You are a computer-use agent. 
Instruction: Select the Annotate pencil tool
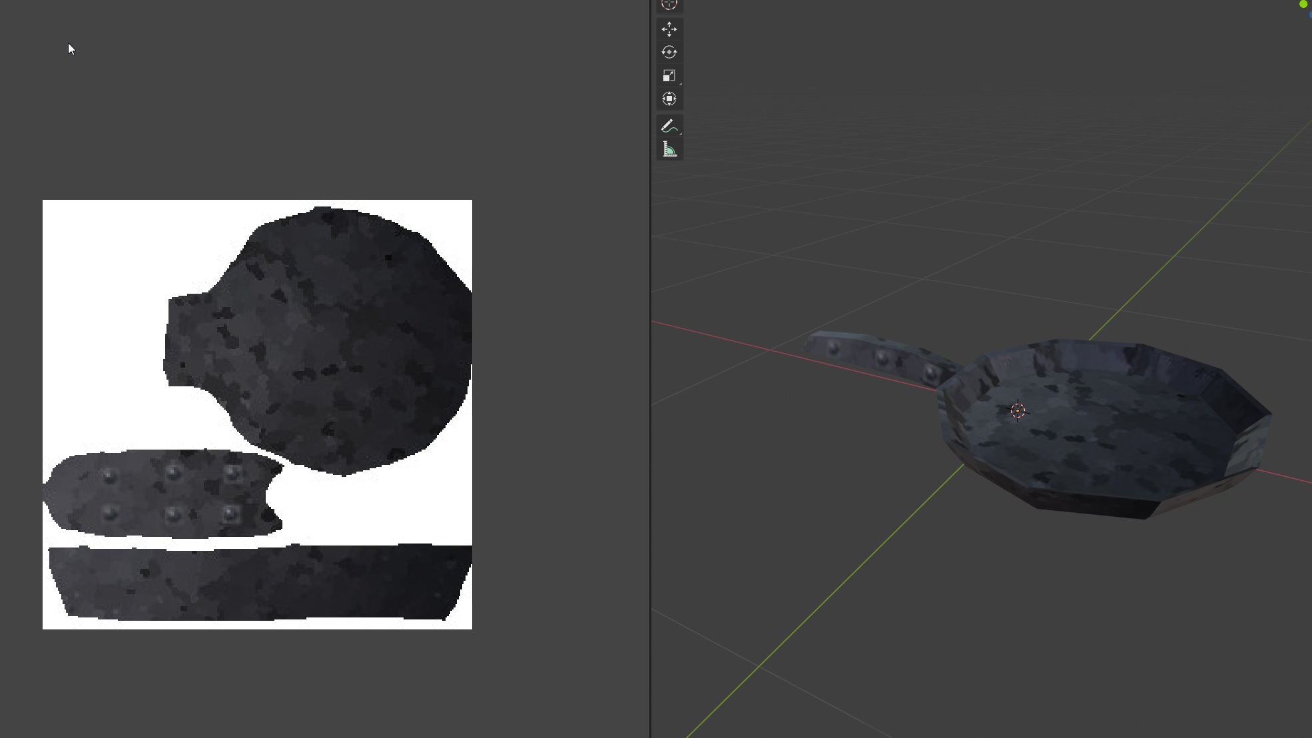(x=668, y=126)
